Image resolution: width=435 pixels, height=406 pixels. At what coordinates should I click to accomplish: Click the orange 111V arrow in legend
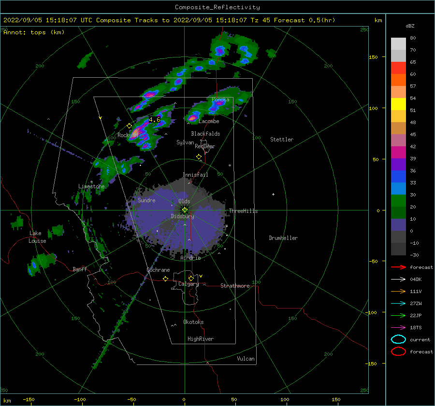398,291
